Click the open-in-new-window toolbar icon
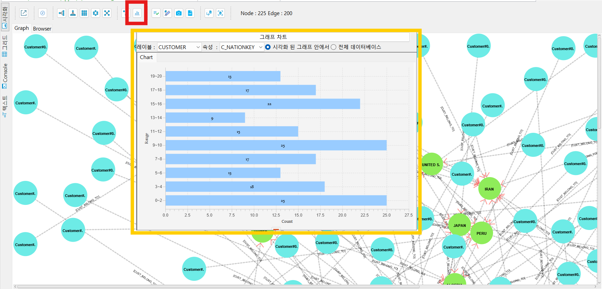Viewport: 602px width, 289px height. tap(24, 13)
